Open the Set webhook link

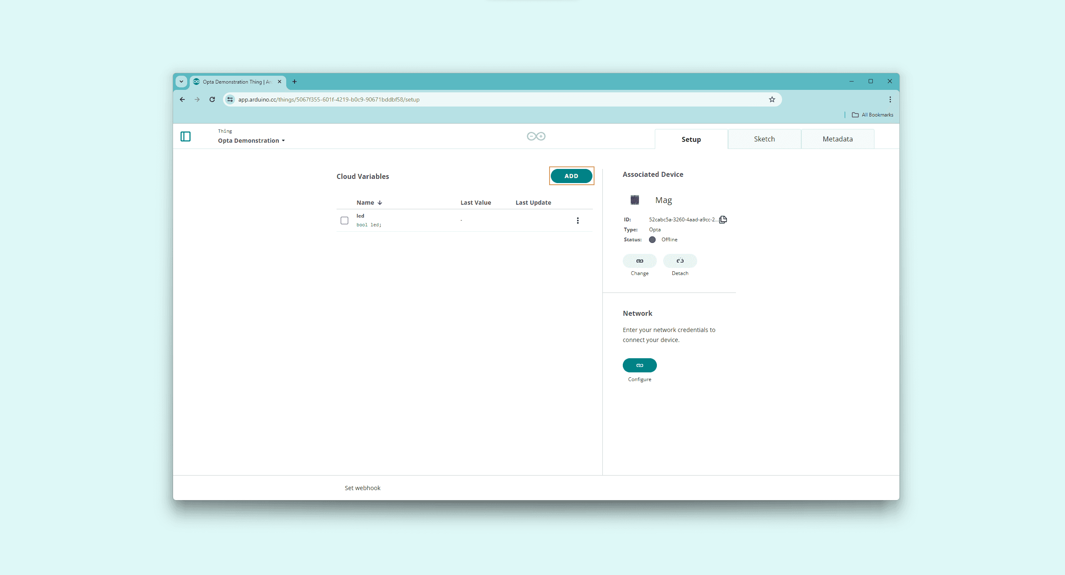click(362, 487)
